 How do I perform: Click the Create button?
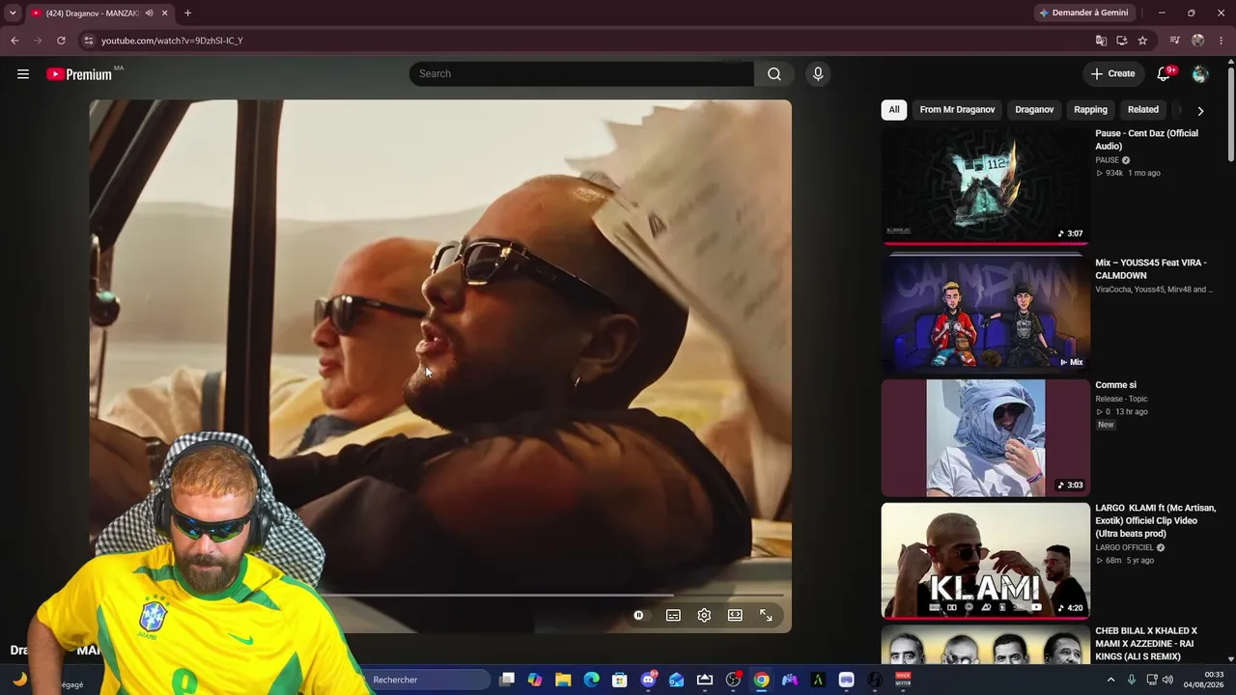[1112, 74]
